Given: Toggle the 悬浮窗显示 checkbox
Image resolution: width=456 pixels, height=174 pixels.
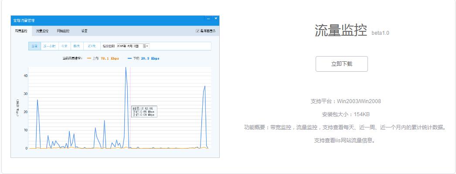Looking at the screenshot, I should (197, 31).
